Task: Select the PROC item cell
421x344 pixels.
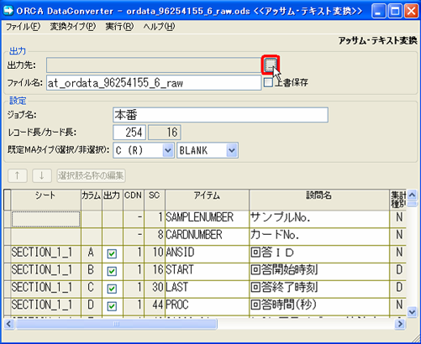Action: pyautogui.click(x=207, y=306)
